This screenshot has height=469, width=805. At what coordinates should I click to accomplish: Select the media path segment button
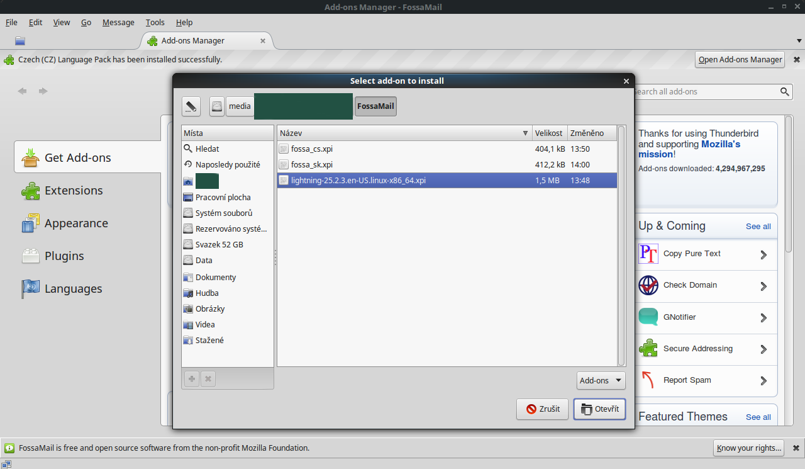240,106
